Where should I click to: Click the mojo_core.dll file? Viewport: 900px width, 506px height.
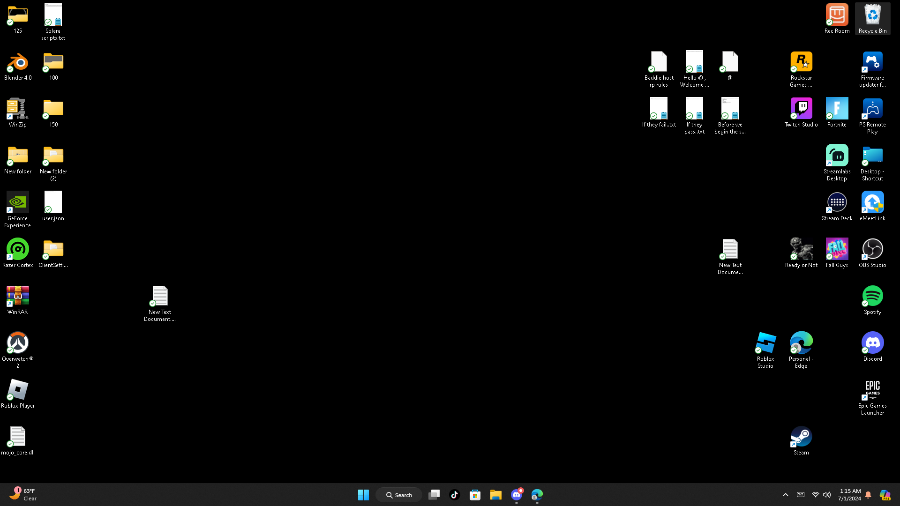tap(18, 441)
